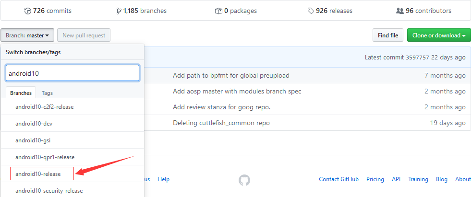Click the branches fork icon
This screenshot has width=472, height=197.
tap(119, 11)
